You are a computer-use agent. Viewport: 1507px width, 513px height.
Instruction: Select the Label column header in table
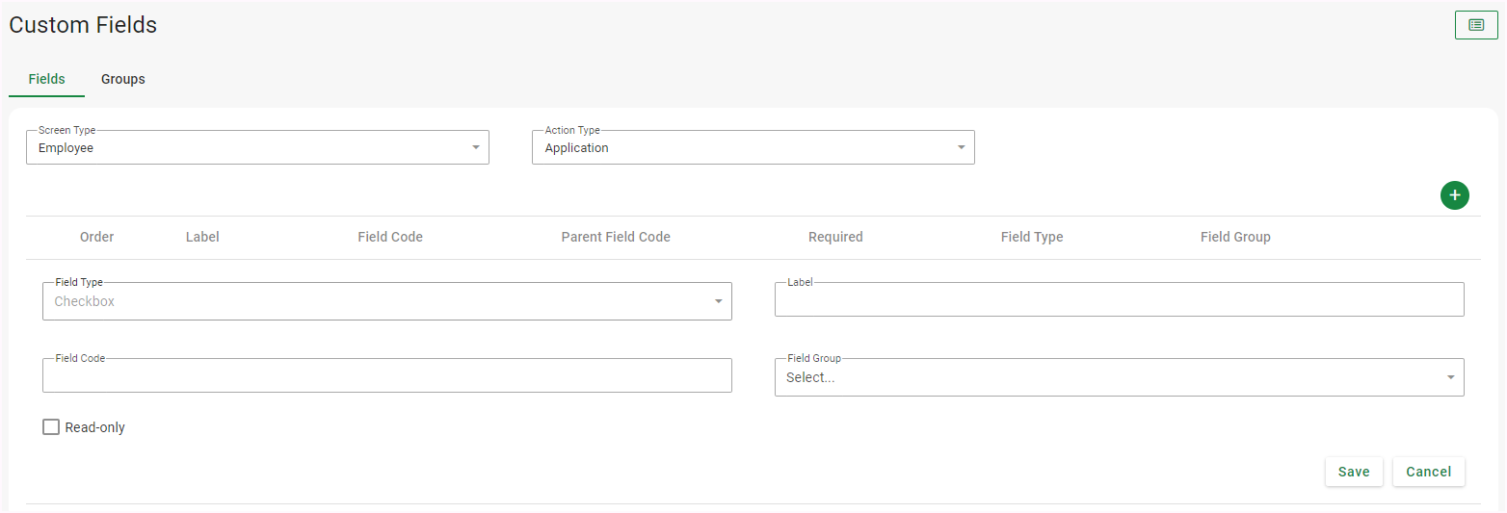click(x=202, y=237)
